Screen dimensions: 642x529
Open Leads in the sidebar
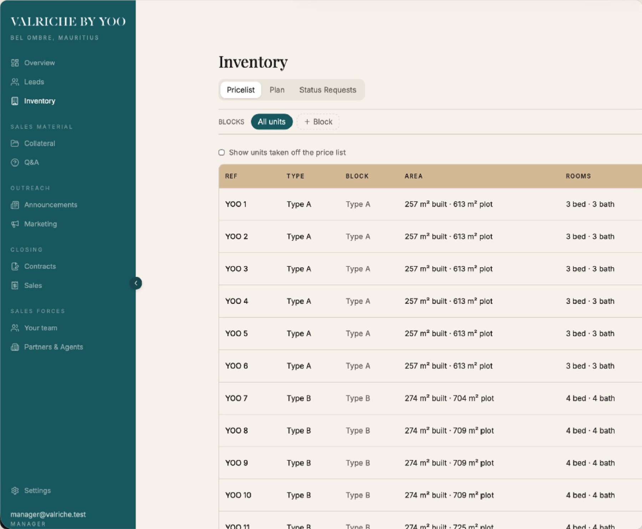pyautogui.click(x=34, y=82)
